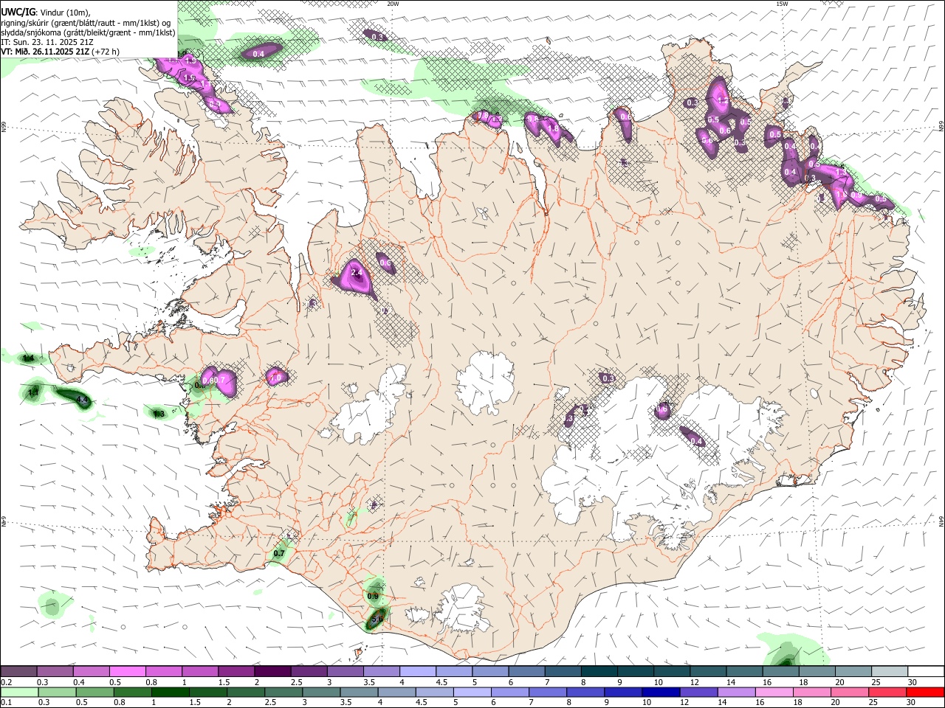Click the 'IT: Sun. 23. 11. 2025 21Z' line

point(47,42)
